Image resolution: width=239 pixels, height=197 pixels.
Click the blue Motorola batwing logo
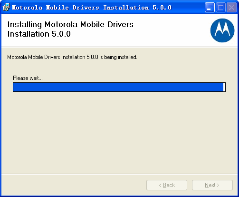pyautogui.click(x=222, y=30)
